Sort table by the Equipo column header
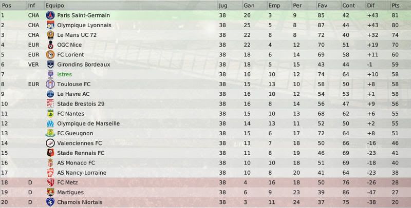The width and height of the screenshot is (411, 208). [x=54, y=6]
